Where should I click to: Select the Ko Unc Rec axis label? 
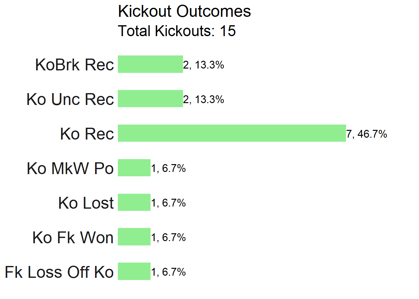tap(70, 99)
